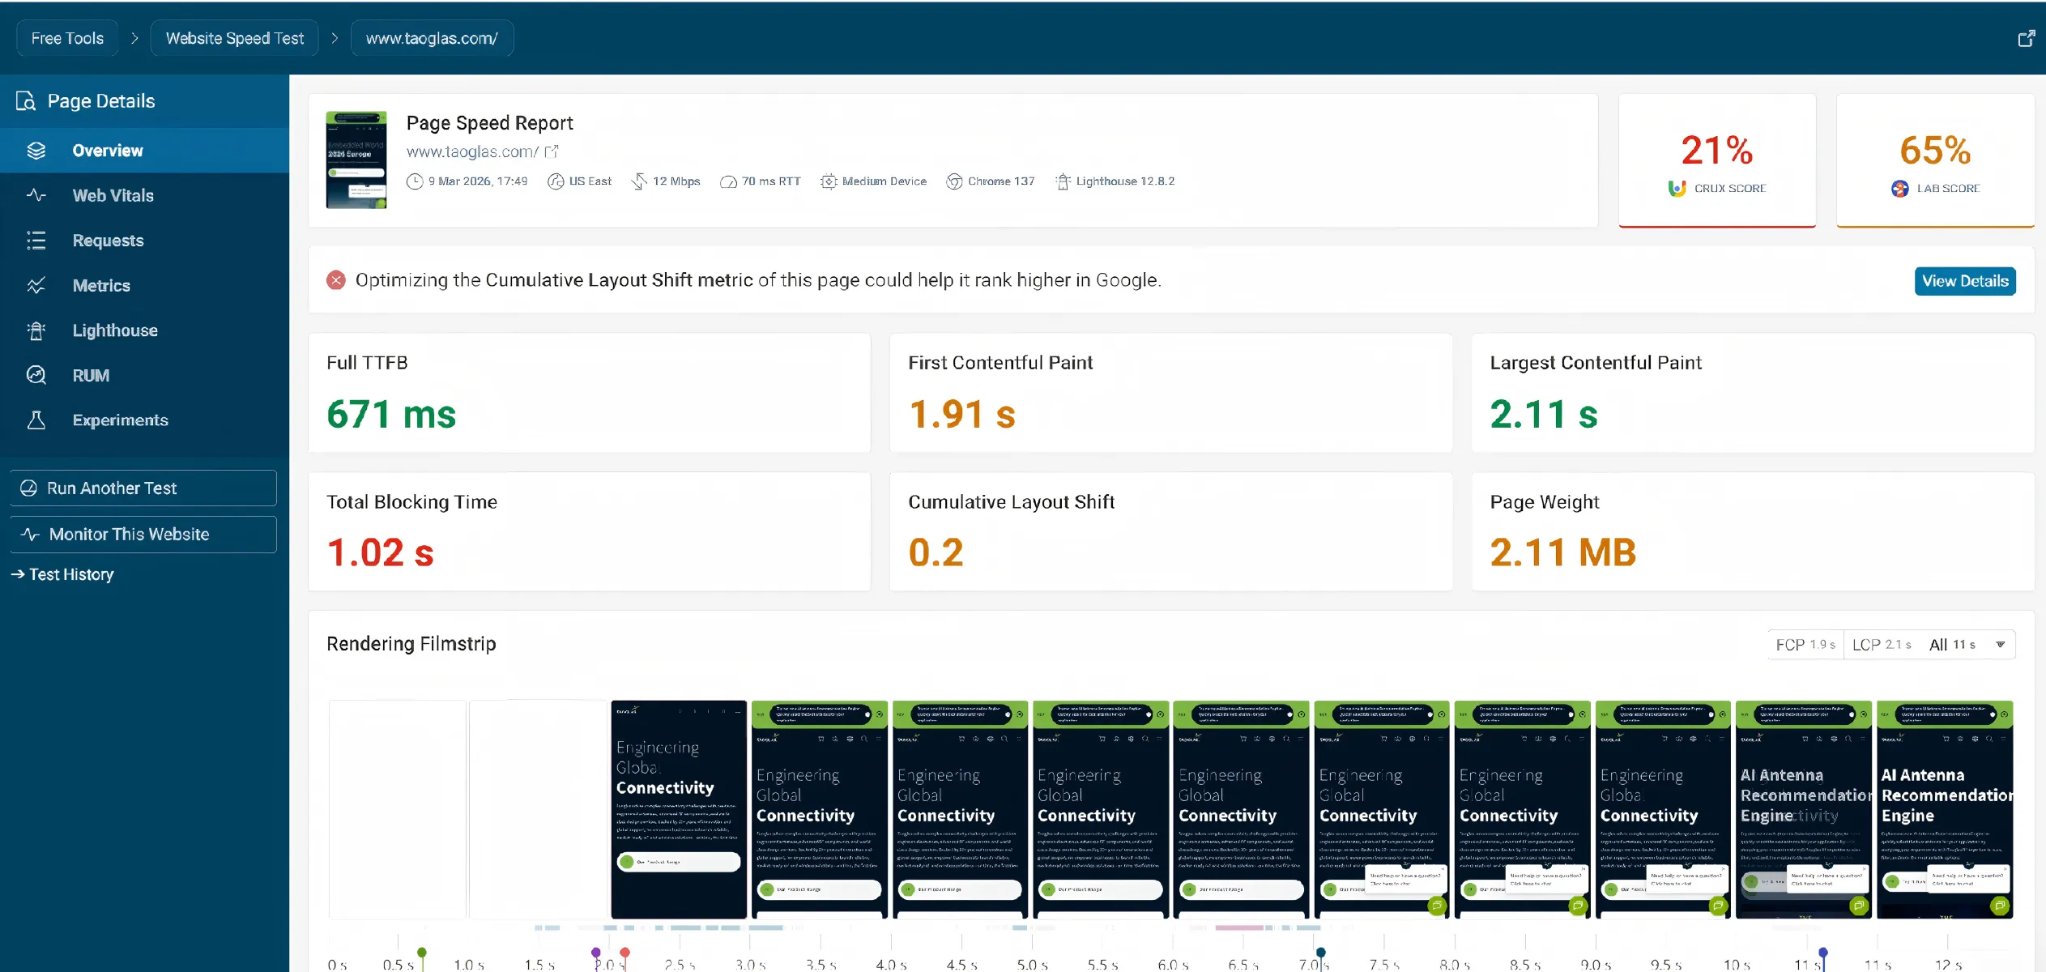Click the lighthouse icon beside Lighthouse 12.8.2
This screenshot has height=972, width=2046.
coord(1063,181)
